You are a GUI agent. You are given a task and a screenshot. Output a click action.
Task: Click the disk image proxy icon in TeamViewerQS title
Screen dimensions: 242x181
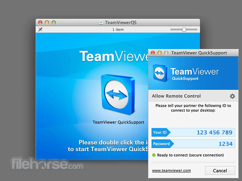[x=101, y=22]
